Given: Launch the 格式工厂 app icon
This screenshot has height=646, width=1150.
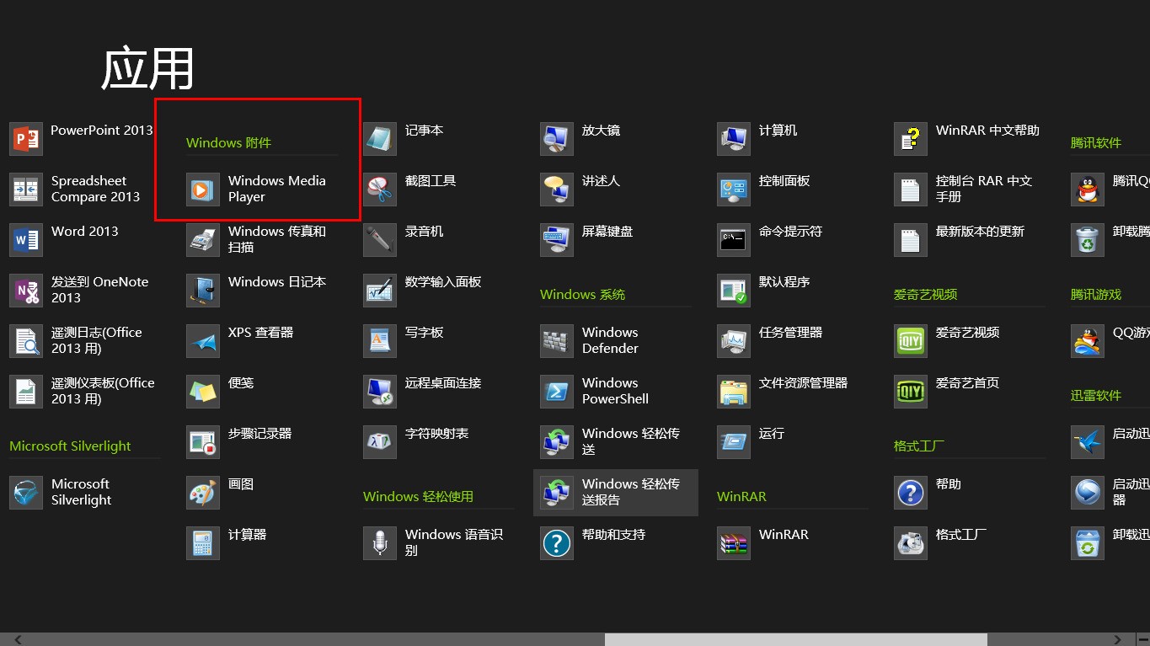Looking at the screenshot, I should [911, 543].
